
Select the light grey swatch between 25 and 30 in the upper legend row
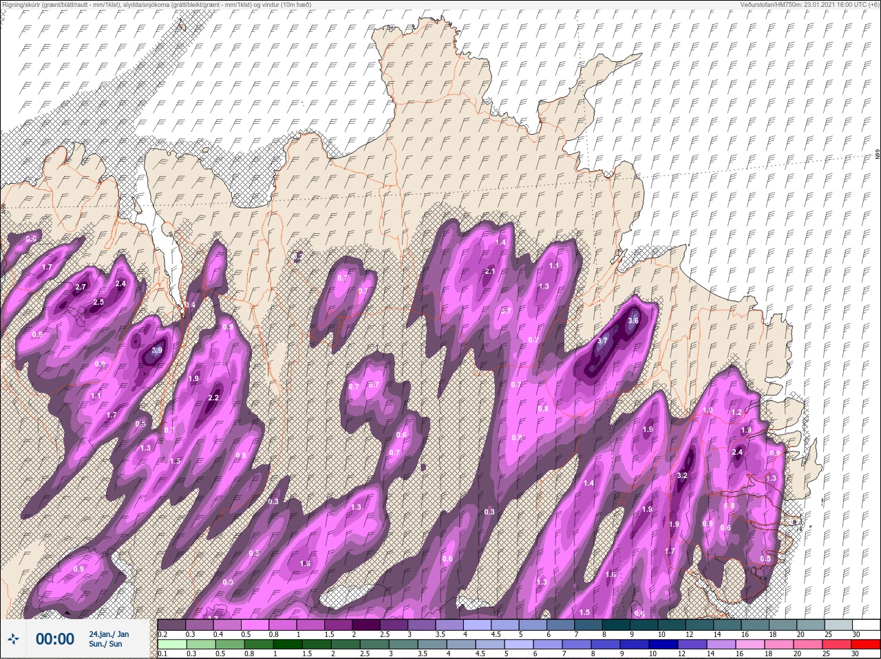tap(838, 625)
